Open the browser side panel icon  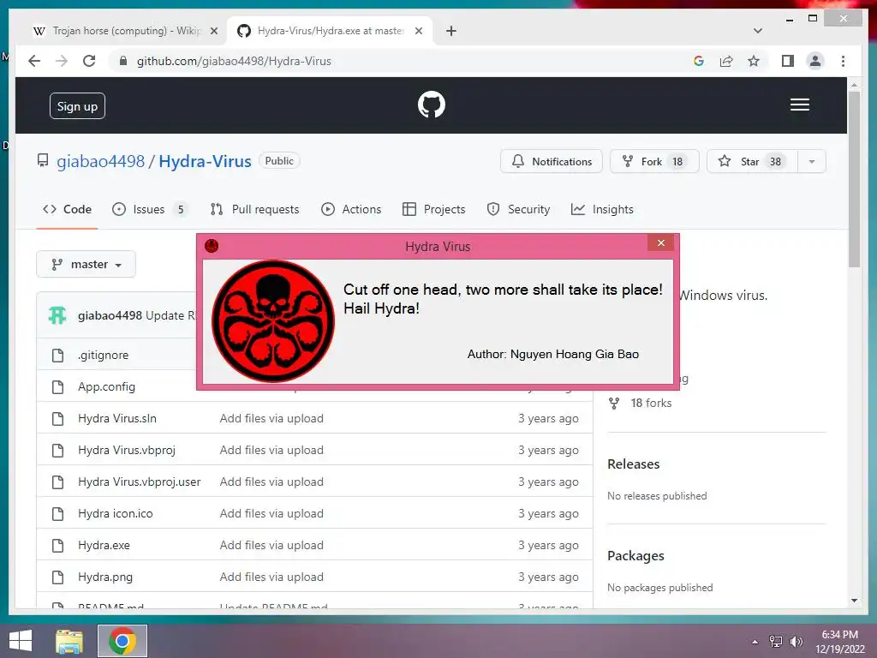[788, 61]
